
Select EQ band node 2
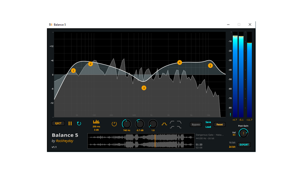90,64
